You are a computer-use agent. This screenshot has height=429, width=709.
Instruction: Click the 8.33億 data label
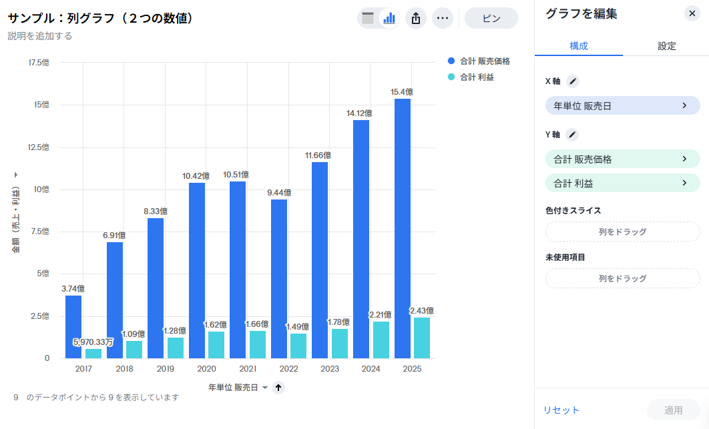click(x=156, y=211)
